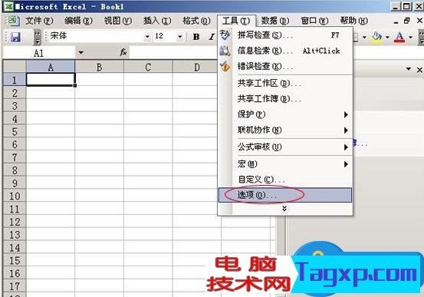Viewport: 424px width, 297px height.
Task: Open the 帮助(H) menu
Action: (x=353, y=21)
